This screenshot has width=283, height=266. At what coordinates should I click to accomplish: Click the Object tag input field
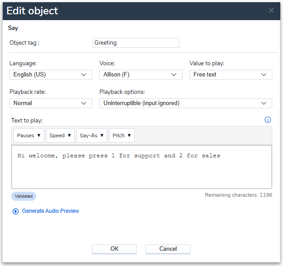(135, 43)
